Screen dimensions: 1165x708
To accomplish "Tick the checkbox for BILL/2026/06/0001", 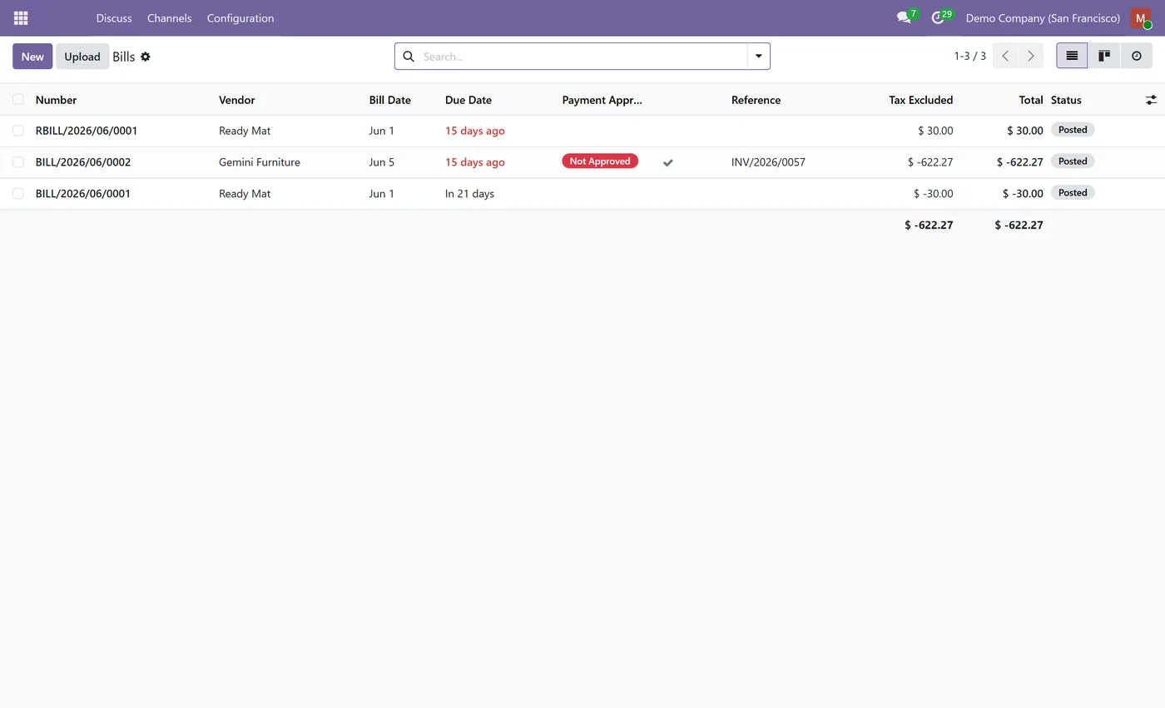I will tap(17, 194).
